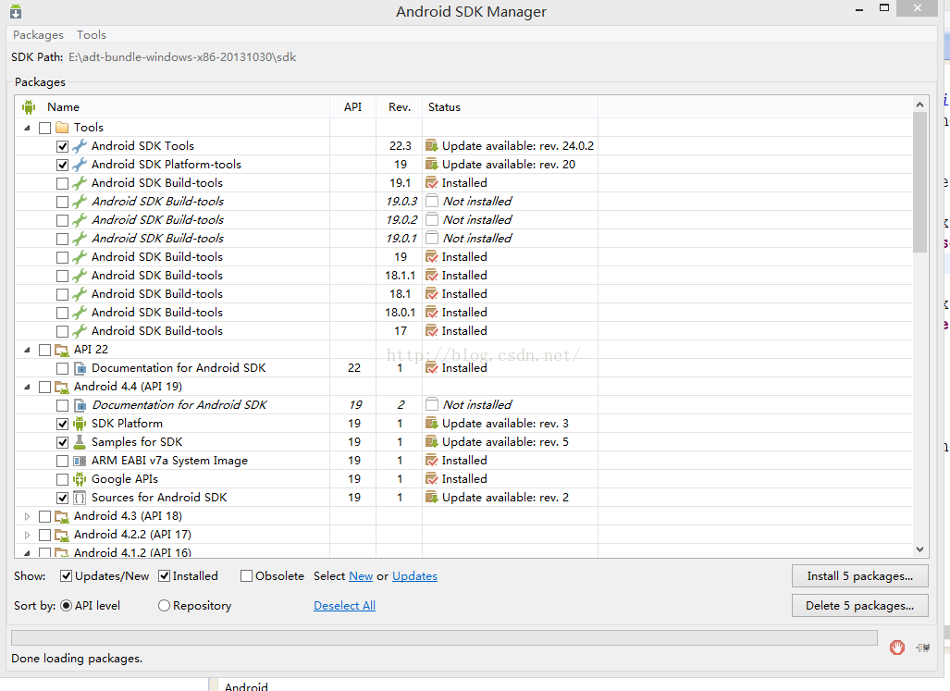
Task: Click the Android SDK Platform-tools wrench icon
Action: click(80, 165)
